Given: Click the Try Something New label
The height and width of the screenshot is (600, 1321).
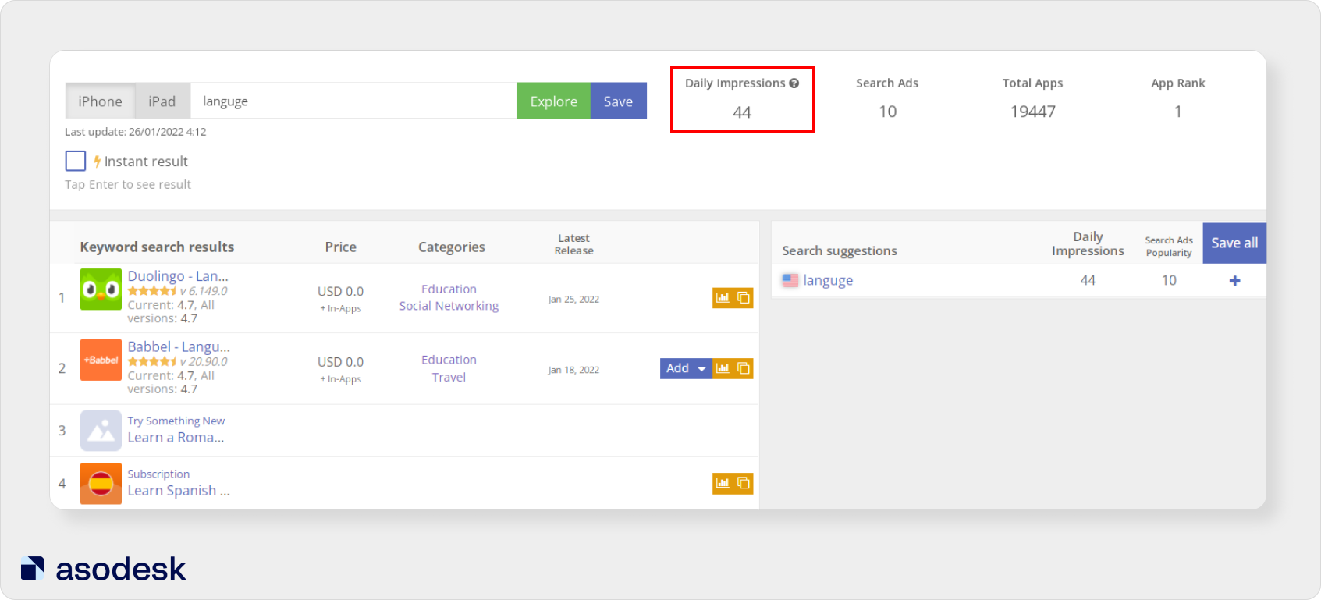Looking at the screenshot, I should pos(176,421).
